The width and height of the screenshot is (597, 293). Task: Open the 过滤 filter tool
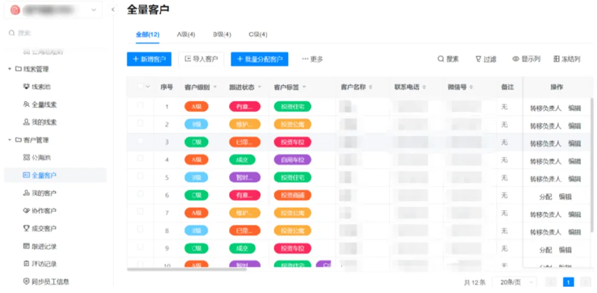(485, 59)
